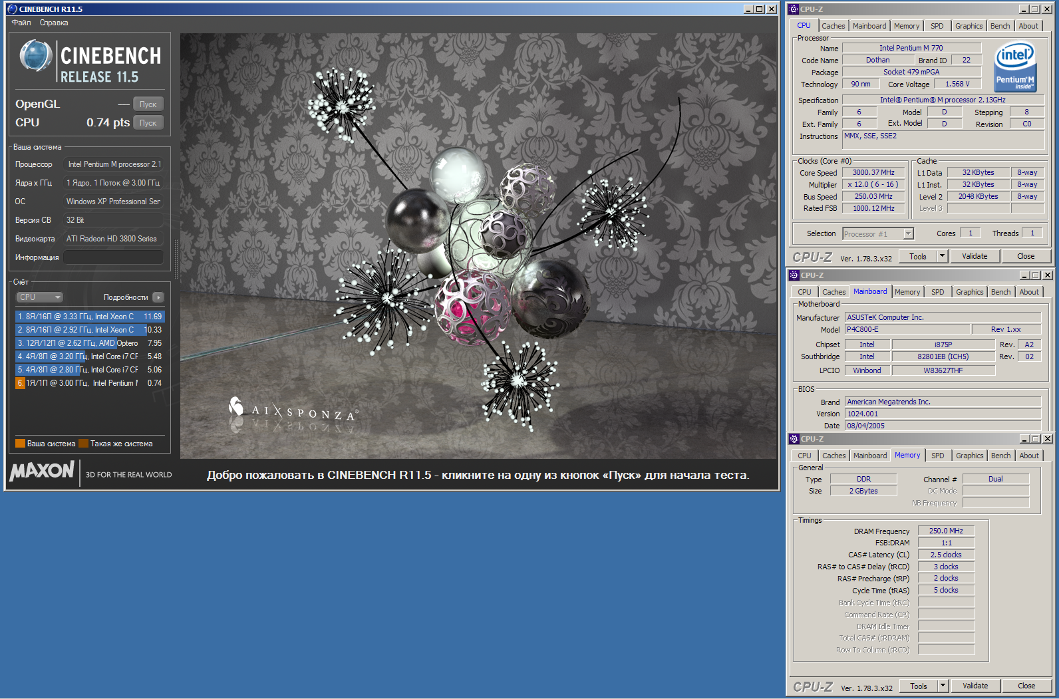Switch to Mainboard tab in top CPU-Z
The height and width of the screenshot is (699, 1059).
(869, 26)
